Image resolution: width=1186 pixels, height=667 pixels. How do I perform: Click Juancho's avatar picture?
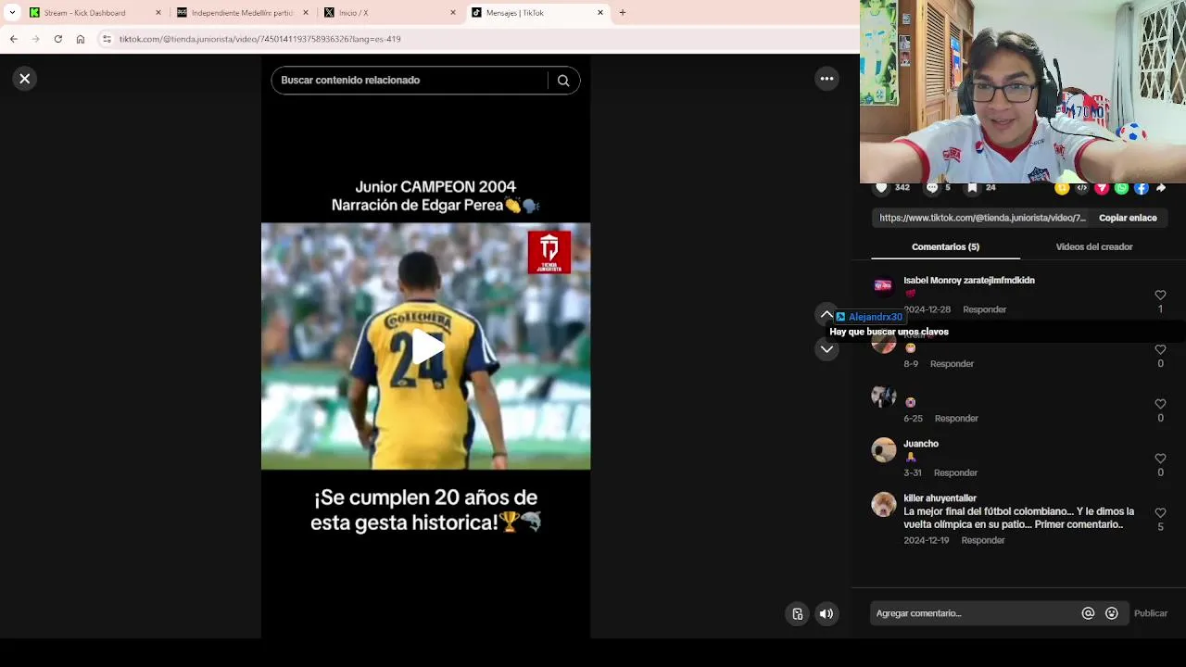pos(884,450)
